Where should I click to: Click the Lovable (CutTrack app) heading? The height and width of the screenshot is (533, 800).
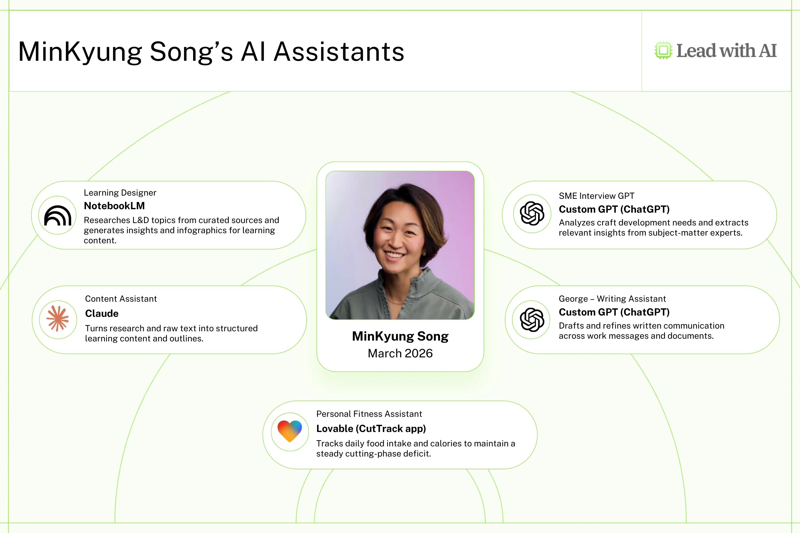(371, 429)
